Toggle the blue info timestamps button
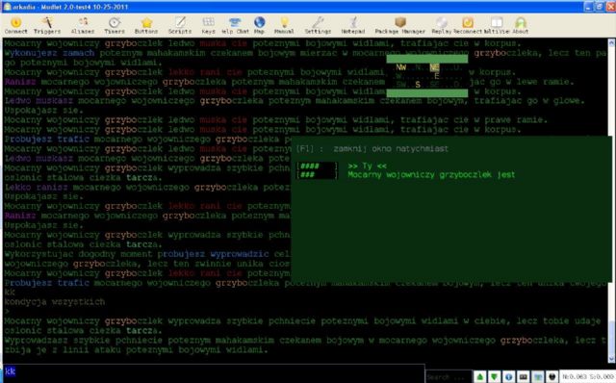616x383 pixels. 508,376
